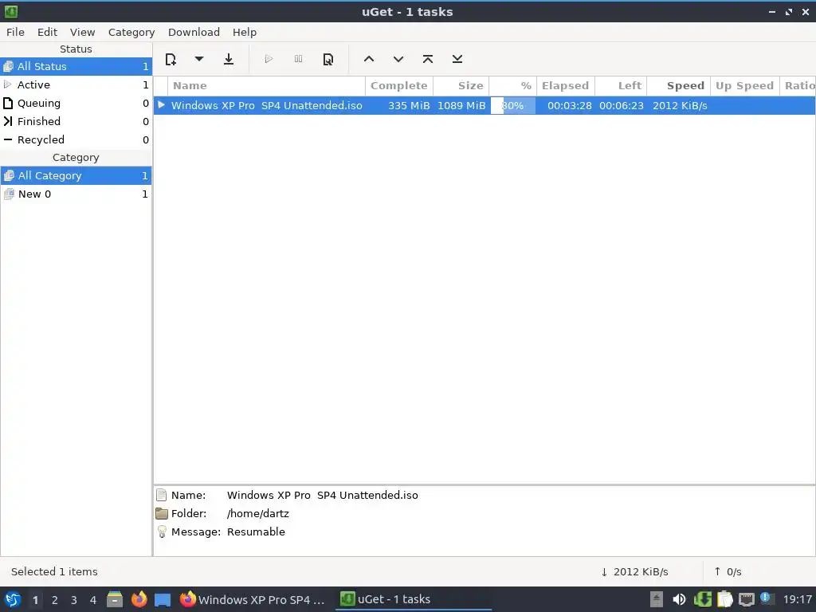Filter by Active downloads
Screen dimensions: 816x612
click(x=76, y=84)
